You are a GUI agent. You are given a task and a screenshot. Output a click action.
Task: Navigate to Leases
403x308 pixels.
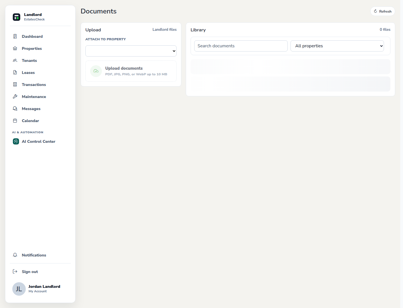[28, 73]
